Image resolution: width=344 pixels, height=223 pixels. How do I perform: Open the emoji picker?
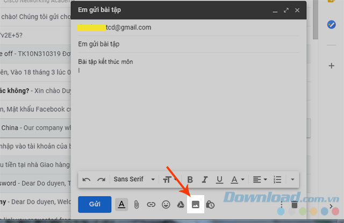(x=166, y=204)
